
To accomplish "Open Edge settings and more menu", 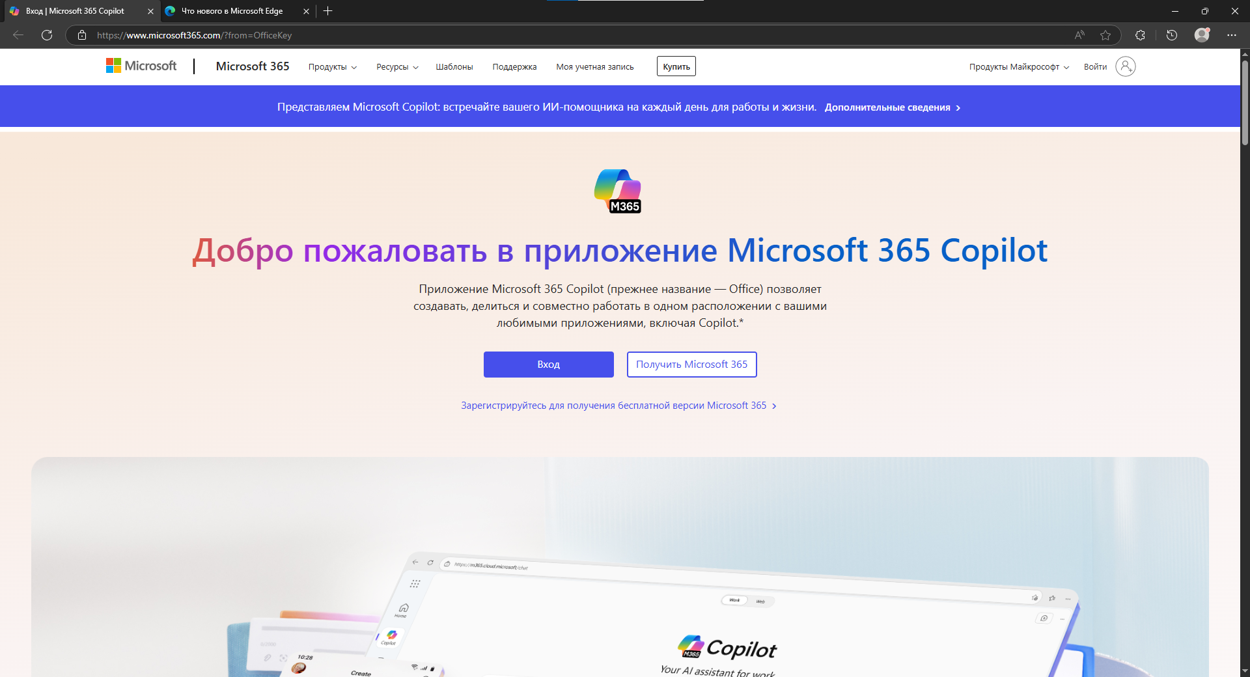I will [1232, 35].
